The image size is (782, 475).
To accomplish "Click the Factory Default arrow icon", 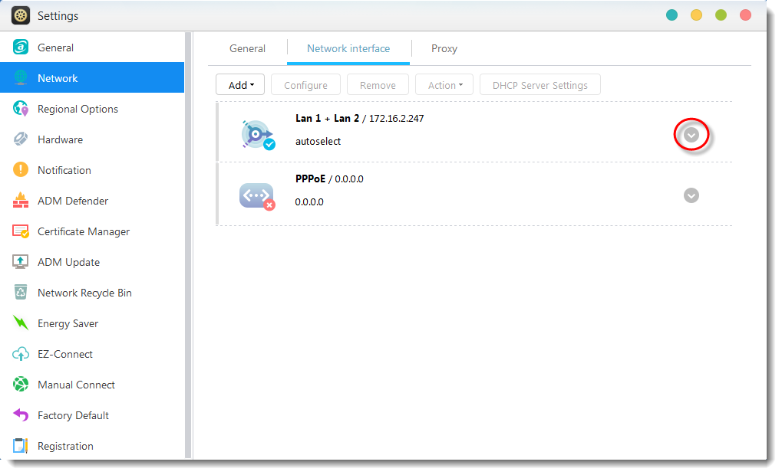I will [21, 414].
